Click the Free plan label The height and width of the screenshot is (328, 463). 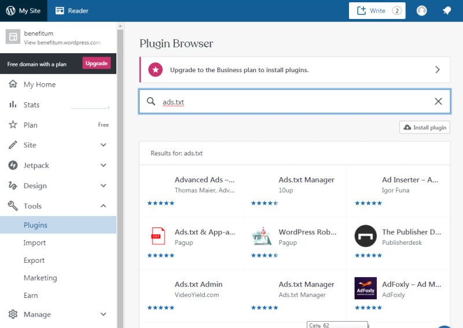tap(104, 125)
